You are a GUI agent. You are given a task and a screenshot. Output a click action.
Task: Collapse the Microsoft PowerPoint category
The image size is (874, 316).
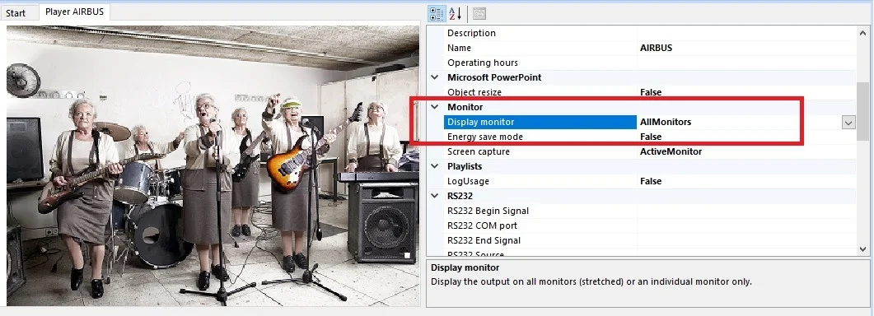pyautogui.click(x=435, y=77)
